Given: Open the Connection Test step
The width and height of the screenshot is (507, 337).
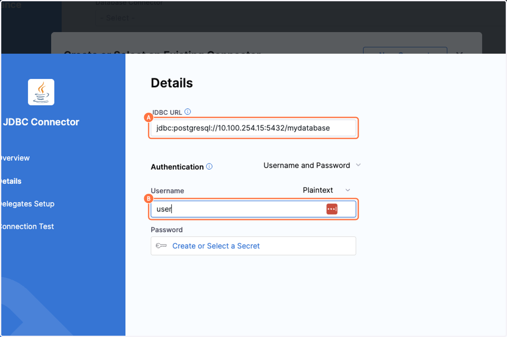Looking at the screenshot, I should pyautogui.click(x=27, y=226).
